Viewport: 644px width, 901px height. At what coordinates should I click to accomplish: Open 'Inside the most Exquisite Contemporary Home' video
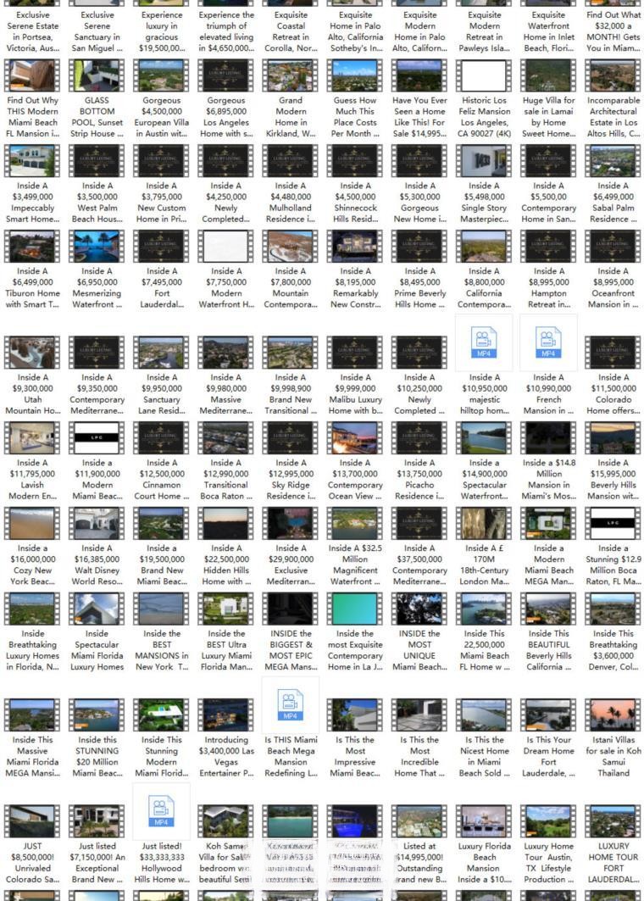click(355, 609)
